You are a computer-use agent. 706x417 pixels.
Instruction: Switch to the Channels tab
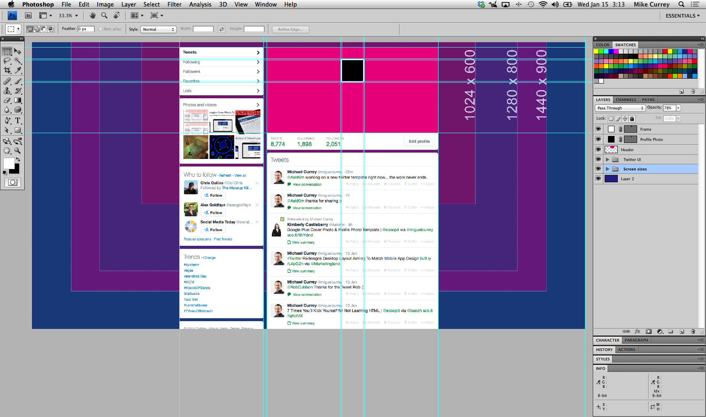(626, 100)
